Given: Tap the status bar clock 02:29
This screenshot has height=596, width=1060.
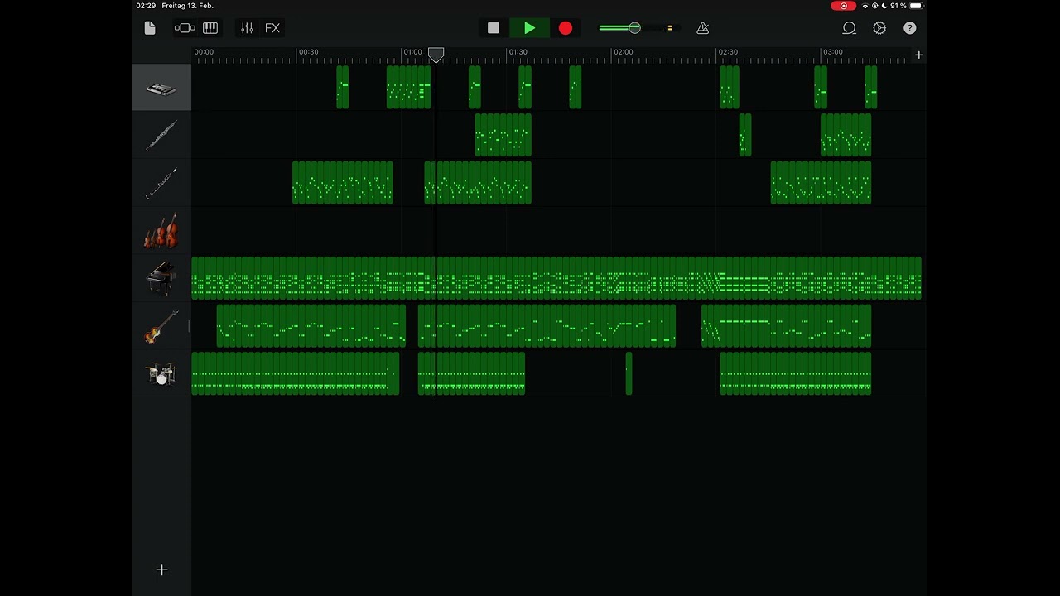Looking at the screenshot, I should pyautogui.click(x=146, y=6).
